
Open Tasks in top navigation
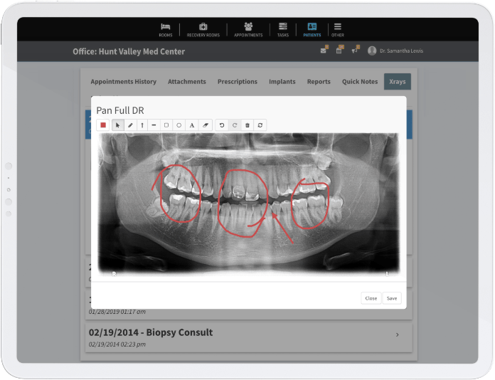(x=283, y=30)
